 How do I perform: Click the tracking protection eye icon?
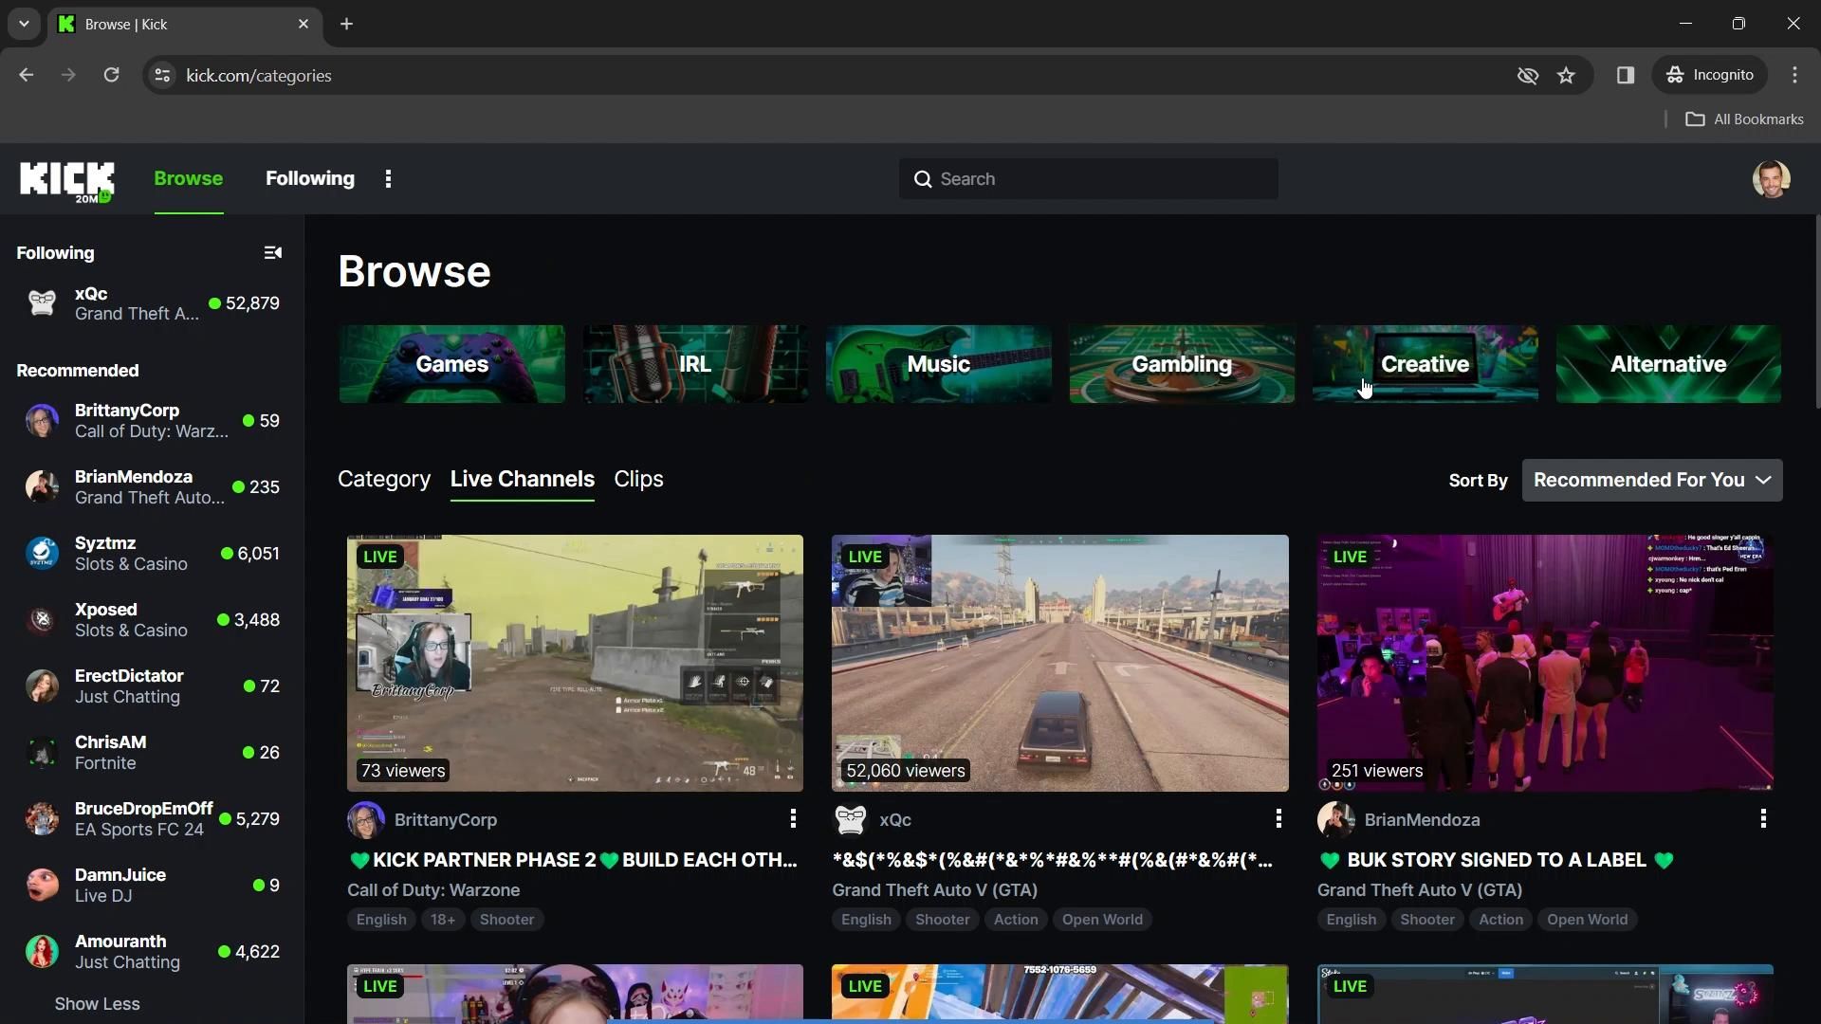point(1527,76)
